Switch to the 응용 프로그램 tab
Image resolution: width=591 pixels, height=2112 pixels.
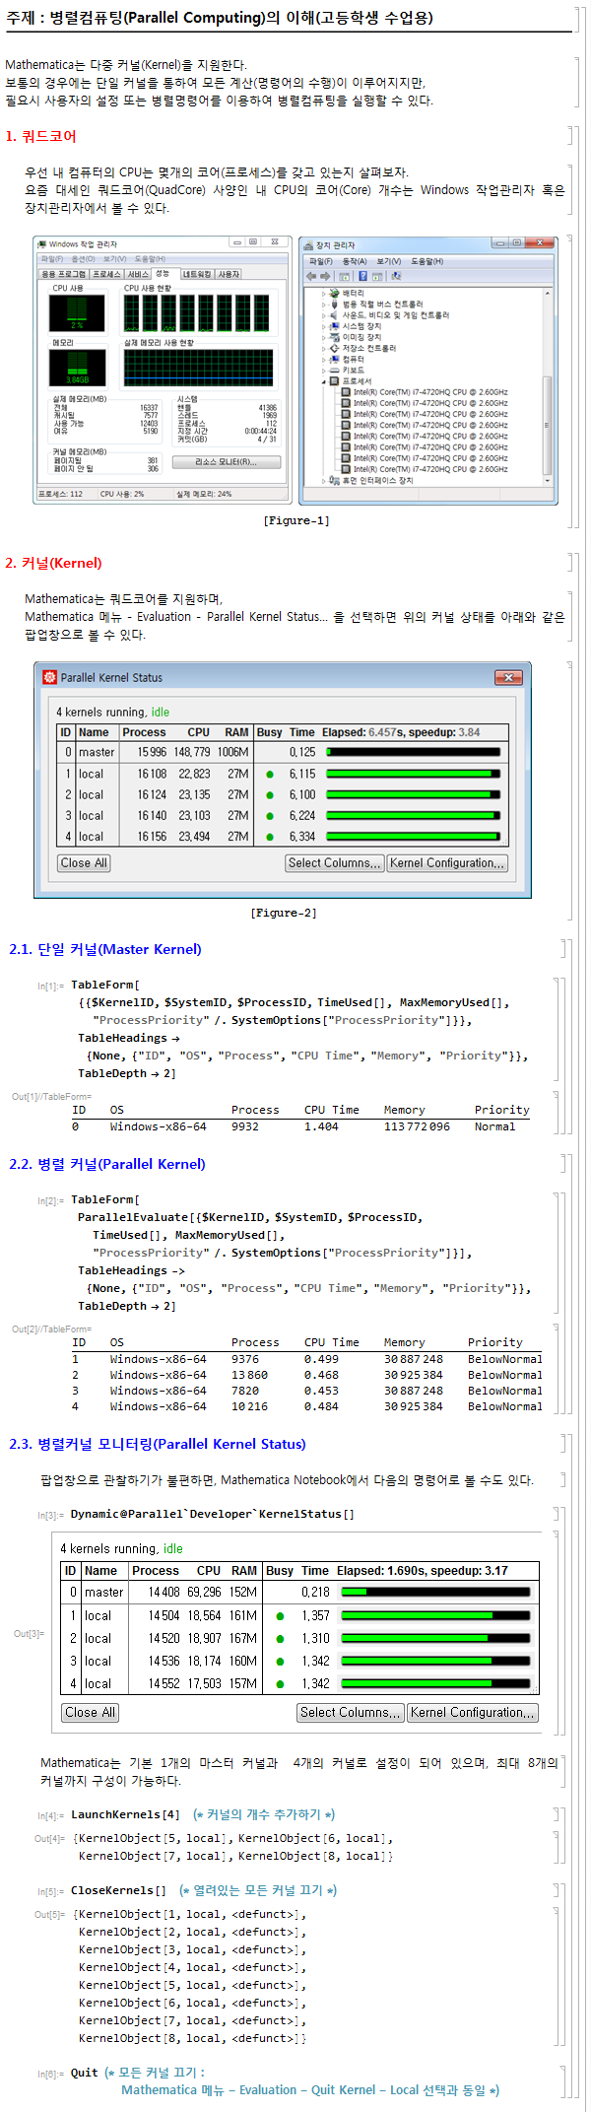(x=64, y=274)
